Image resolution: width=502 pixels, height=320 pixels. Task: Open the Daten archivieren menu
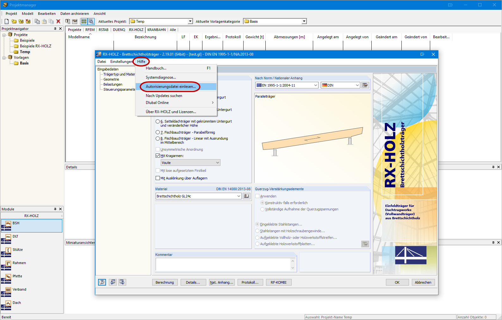click(75, 14)
